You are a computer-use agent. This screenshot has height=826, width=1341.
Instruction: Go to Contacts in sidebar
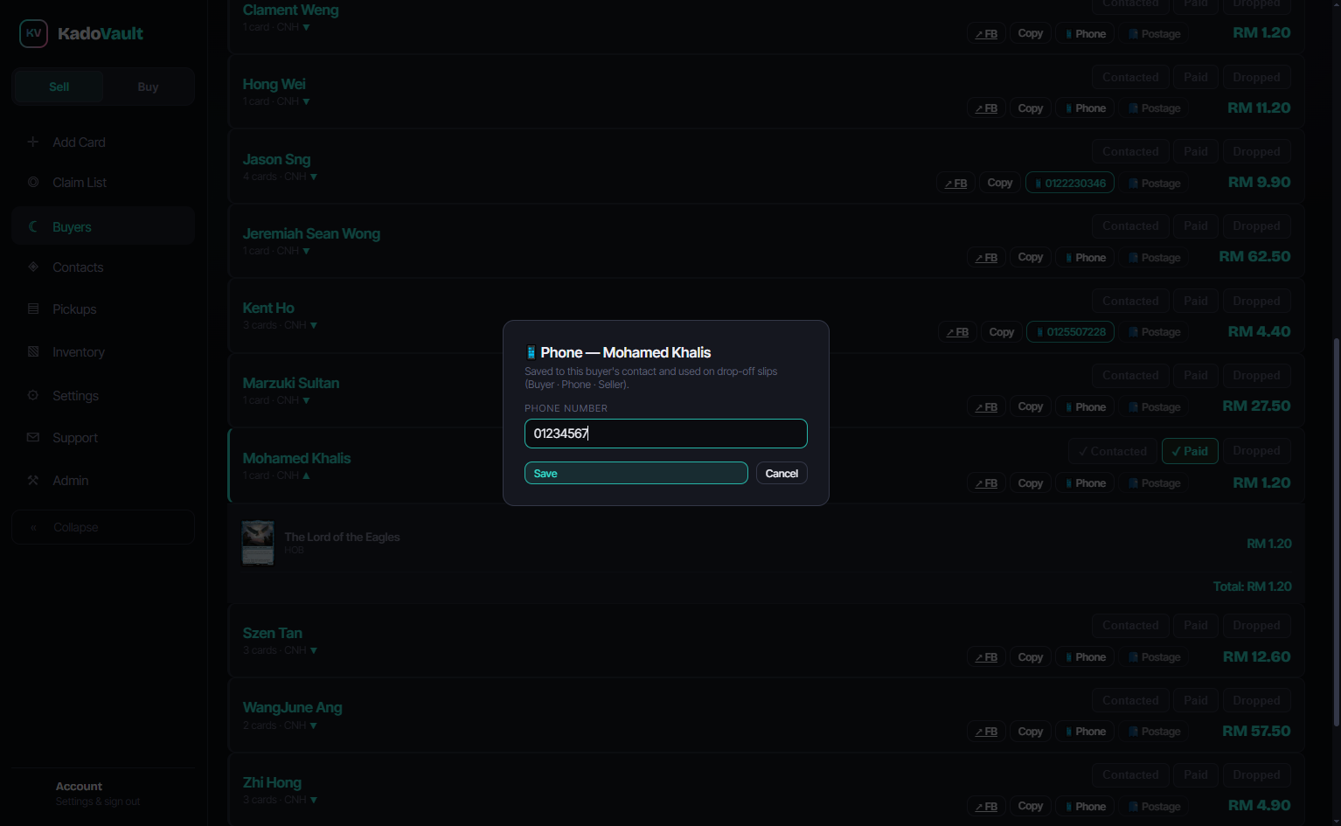[x=103, y=267]
